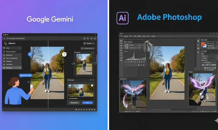The image size is (218, 130).
Task: Close the glowing-wings panel in Photoshop
Action: click(146, 79)
